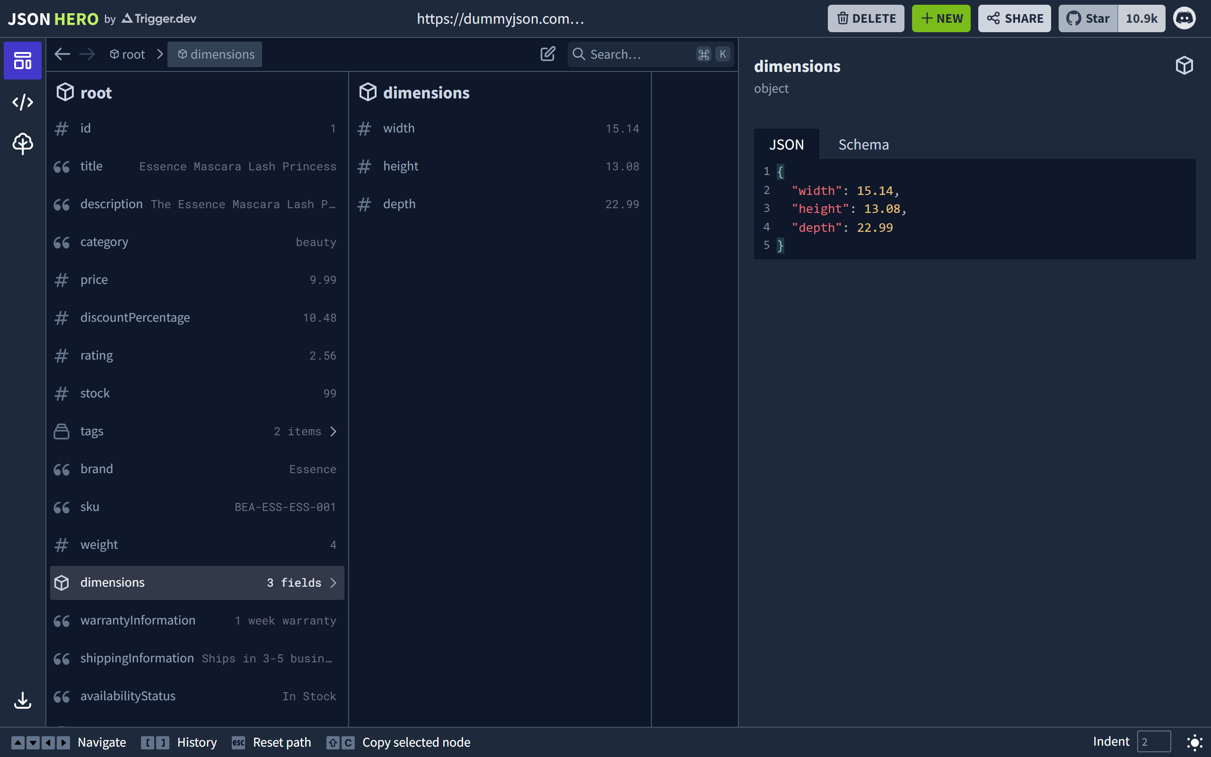This screenshot has height=757, width=1211.
Task: Select the width row in dimensions
Action: pos(499,128)
